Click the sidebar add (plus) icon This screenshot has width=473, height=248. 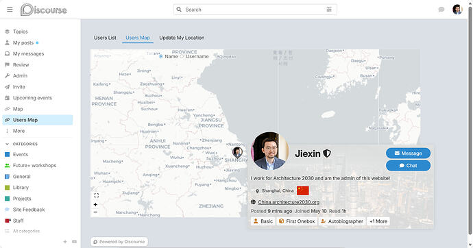(65, 242)
